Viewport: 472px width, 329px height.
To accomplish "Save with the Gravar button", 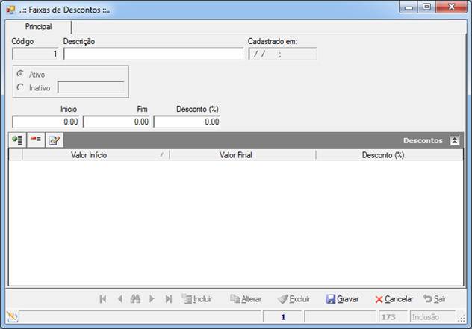I will [342, 299].
